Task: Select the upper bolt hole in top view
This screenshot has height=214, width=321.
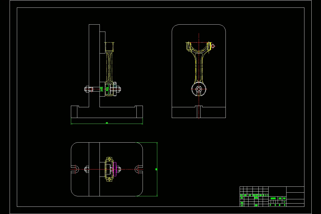Action: [109, 159]
